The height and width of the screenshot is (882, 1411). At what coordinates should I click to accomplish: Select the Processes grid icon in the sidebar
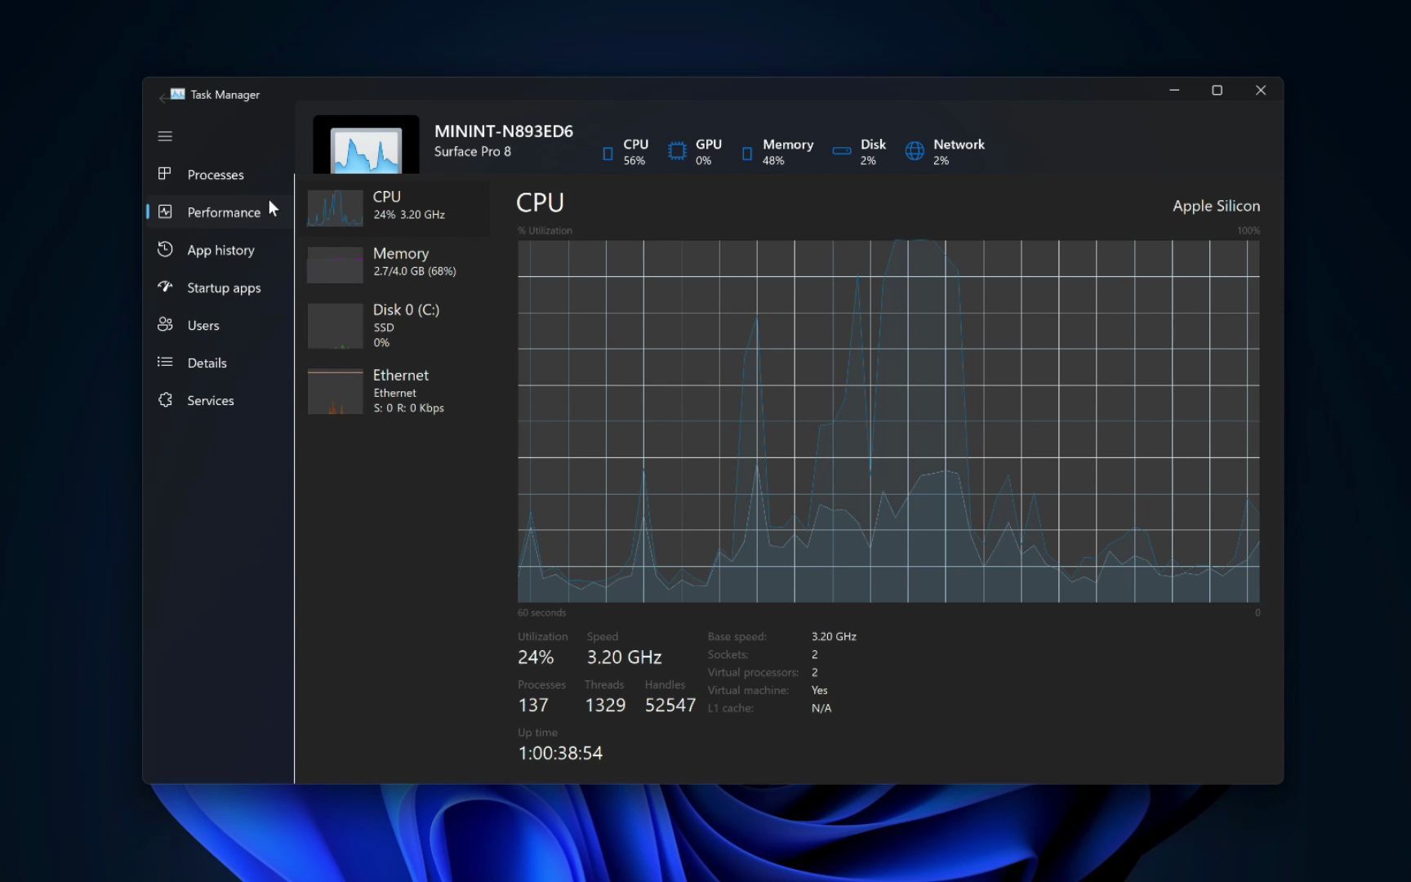tap(165, 174)
